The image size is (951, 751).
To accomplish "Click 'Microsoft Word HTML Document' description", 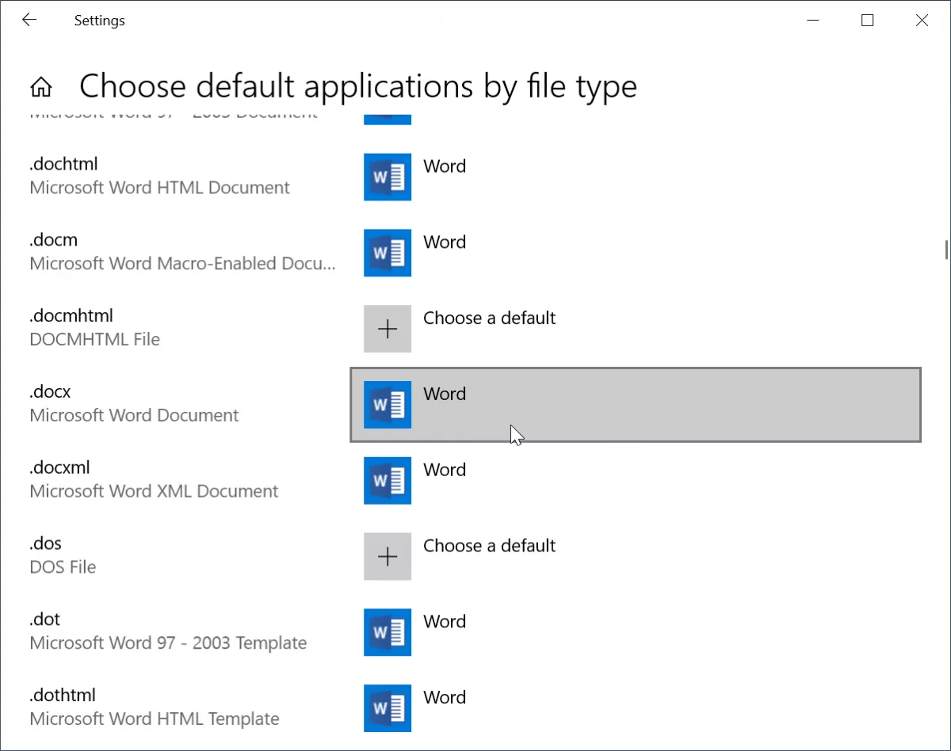I will [160, 188].
